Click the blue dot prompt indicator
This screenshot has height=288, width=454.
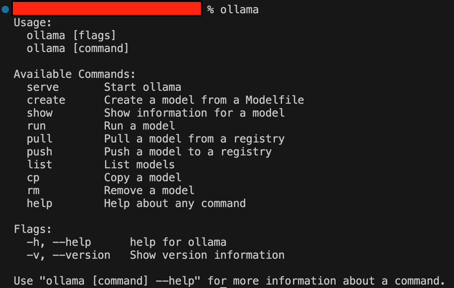pyautogui.click(x=5, y=9)
